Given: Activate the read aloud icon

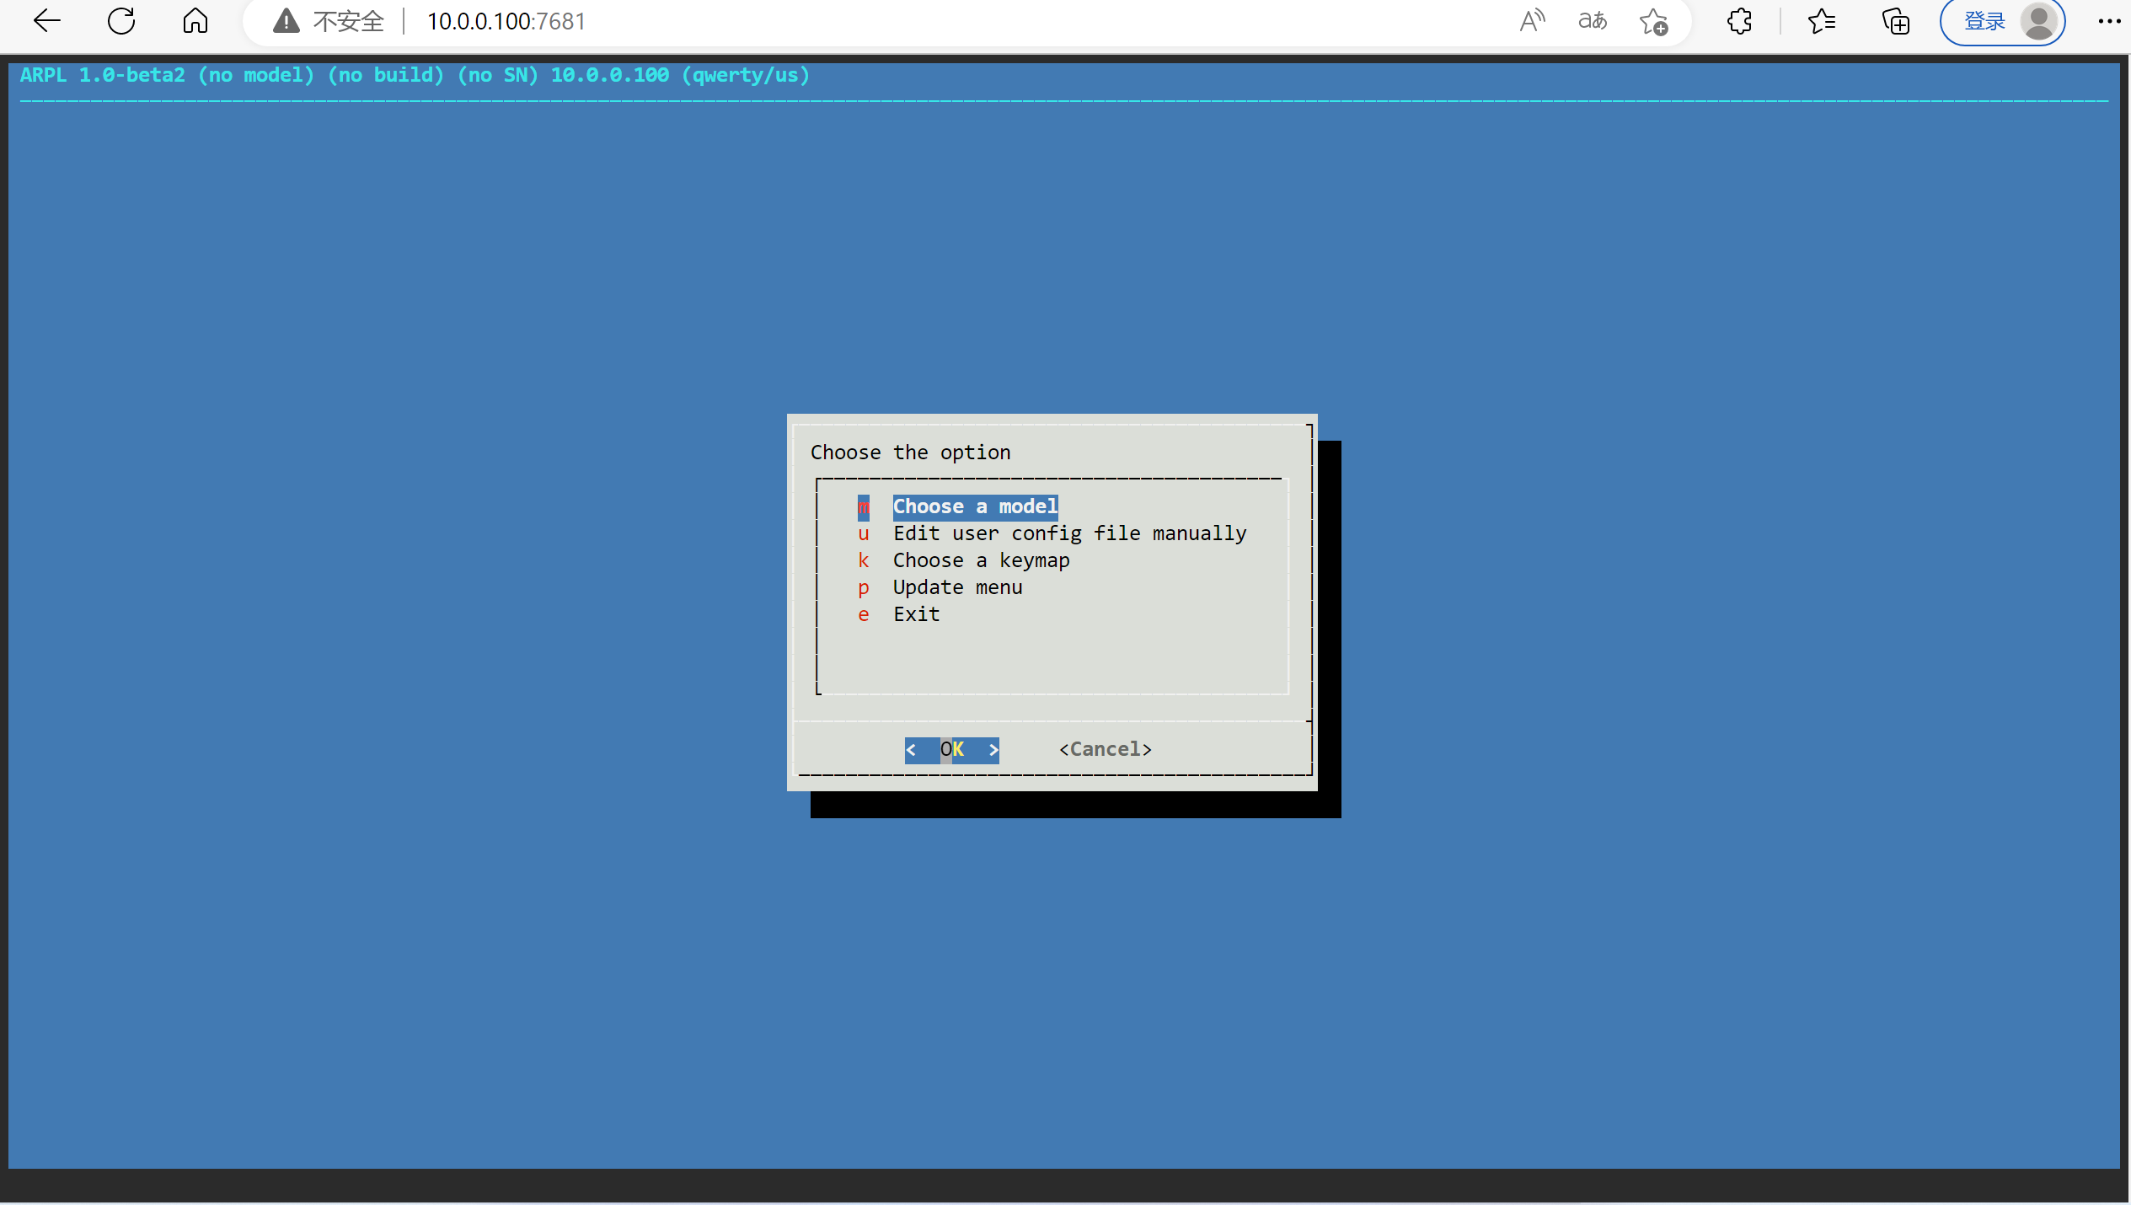Looking at the screenshot, I should (x=1532, y=21).
